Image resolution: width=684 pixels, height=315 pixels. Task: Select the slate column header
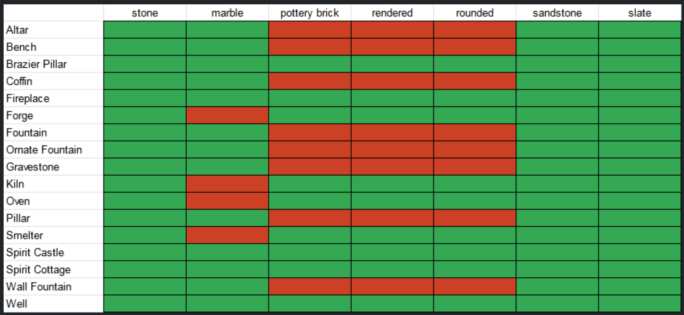point(639,13)
